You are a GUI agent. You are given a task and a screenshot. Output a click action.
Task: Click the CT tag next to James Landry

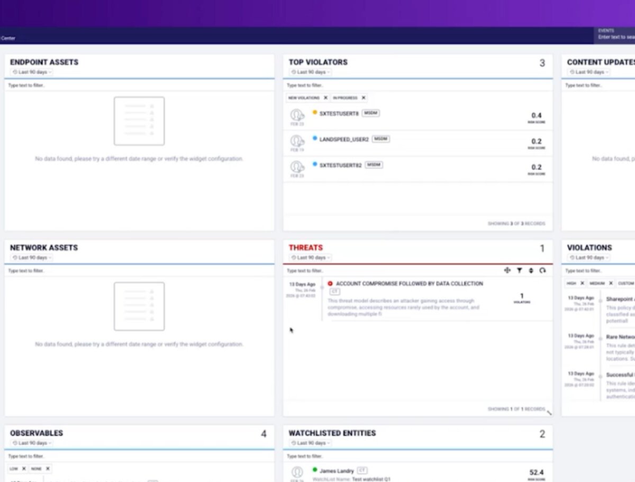tap(362, 470)
